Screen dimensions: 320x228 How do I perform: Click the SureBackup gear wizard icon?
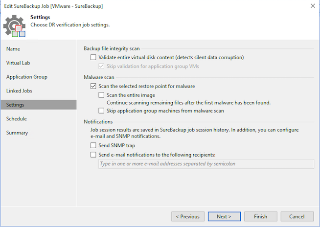15,26
